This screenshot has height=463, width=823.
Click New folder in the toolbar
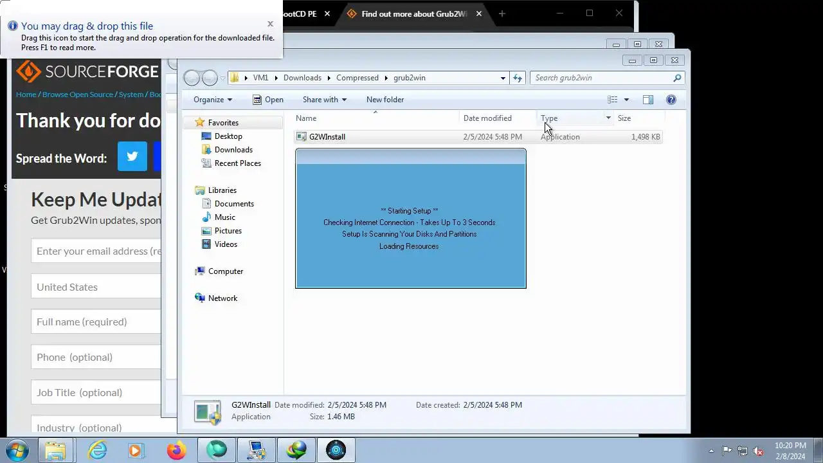[x=385, y=100]
